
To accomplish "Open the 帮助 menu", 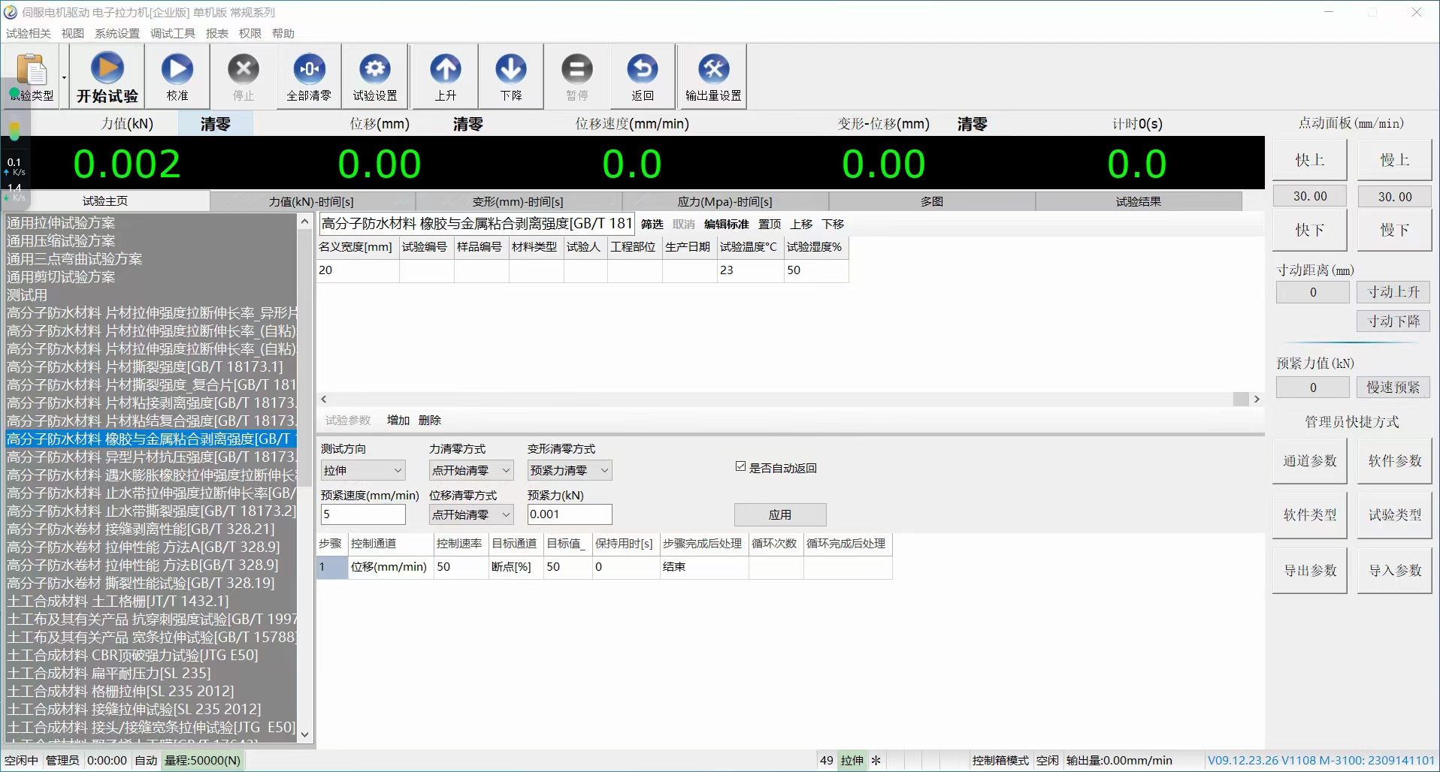I will point(283,33).
